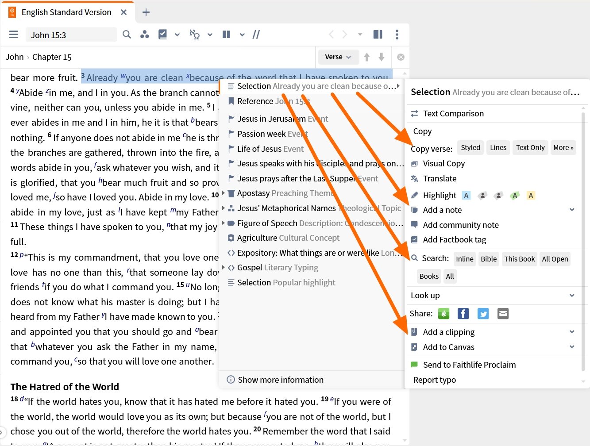This screenshot has width=590, height=446.
Task: Search selection in All Open
Action: click(x=555, y=259)
